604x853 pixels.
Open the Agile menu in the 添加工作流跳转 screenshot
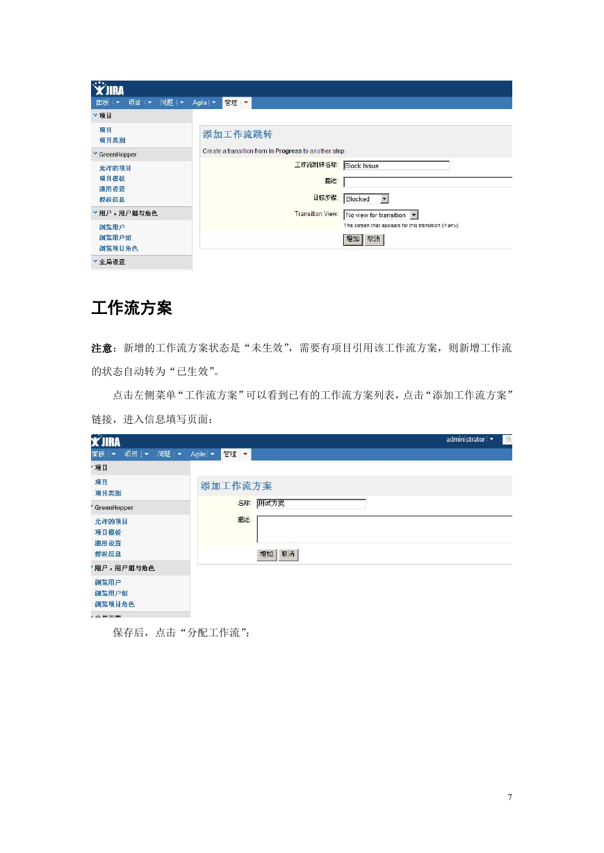point(204,103)
